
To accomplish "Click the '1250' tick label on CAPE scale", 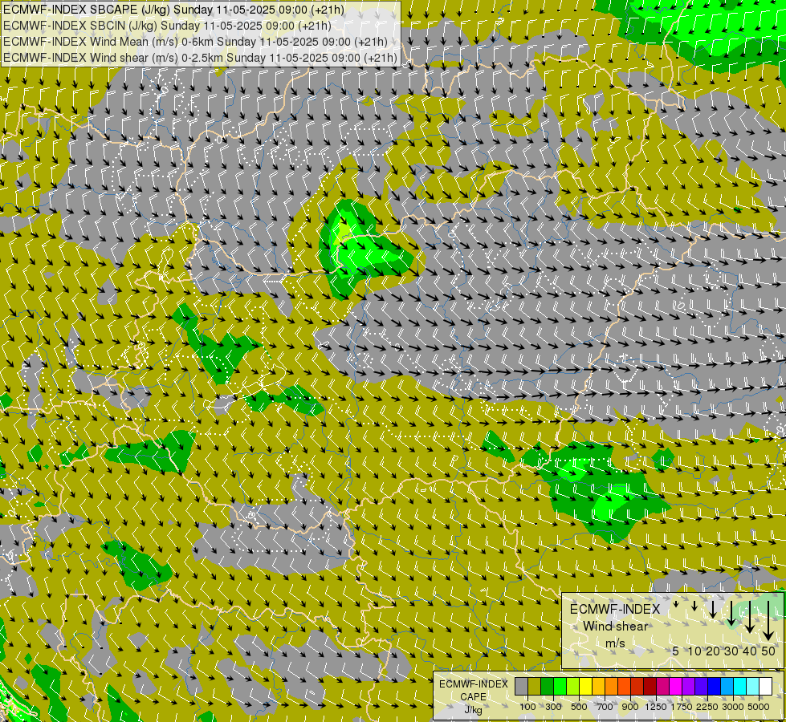I will (x=656, y=707).
